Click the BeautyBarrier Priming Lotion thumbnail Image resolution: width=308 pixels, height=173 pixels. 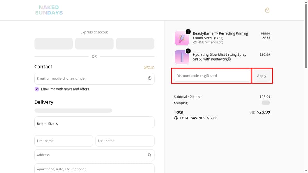point(182,38)
